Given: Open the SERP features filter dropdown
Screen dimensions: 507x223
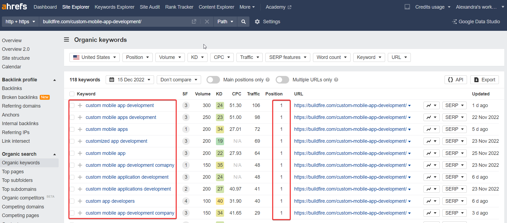Looking at the screenshot, I should [x=288, y=57].
